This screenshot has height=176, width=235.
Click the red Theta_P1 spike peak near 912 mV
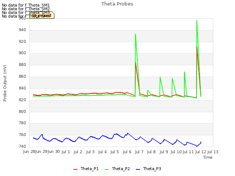(x=197, y=46)
